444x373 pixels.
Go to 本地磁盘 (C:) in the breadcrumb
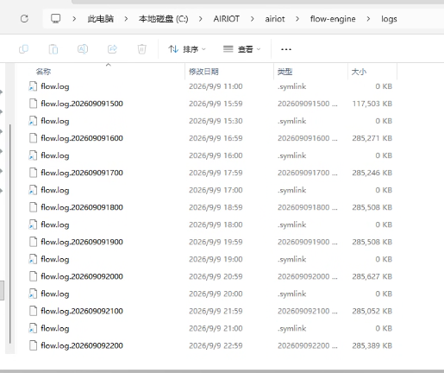tap(163, 19)
